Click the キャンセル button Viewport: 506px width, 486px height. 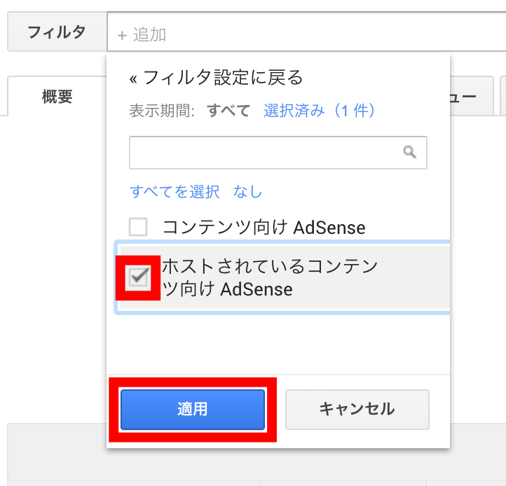(x=357, y=409)
